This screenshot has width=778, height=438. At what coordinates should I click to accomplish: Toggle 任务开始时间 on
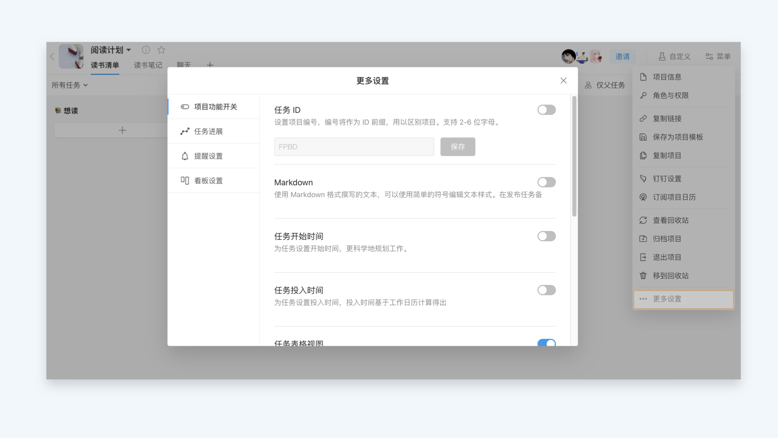tap(546, 236)
